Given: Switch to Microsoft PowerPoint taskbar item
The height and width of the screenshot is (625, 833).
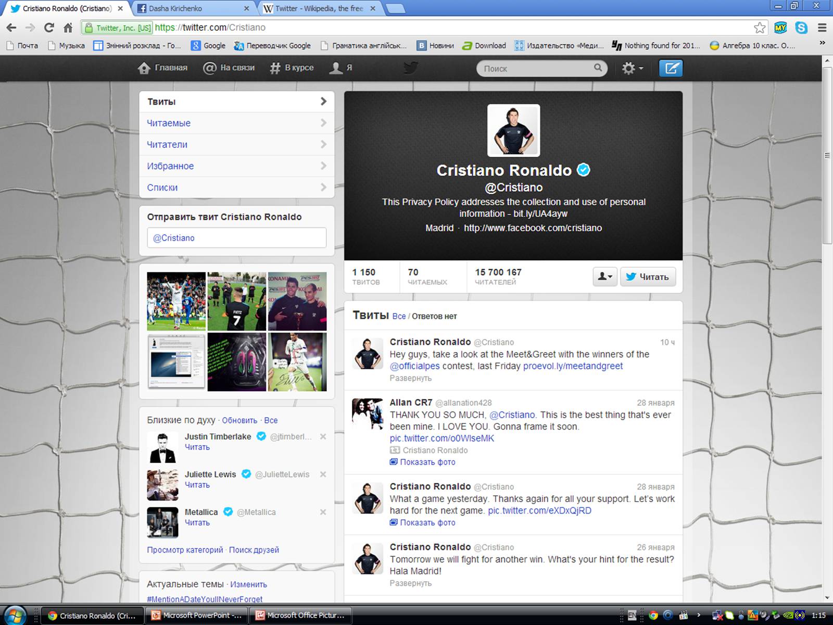Looking at the screenshot, I should (196, 615).
